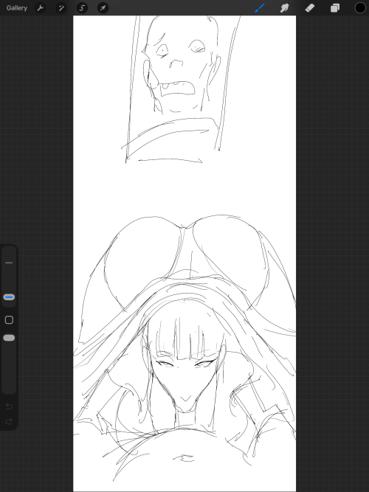The width and height of the screenshot is (369, 492).
Task: Select the Eraser tool
Action: [310, 8]
